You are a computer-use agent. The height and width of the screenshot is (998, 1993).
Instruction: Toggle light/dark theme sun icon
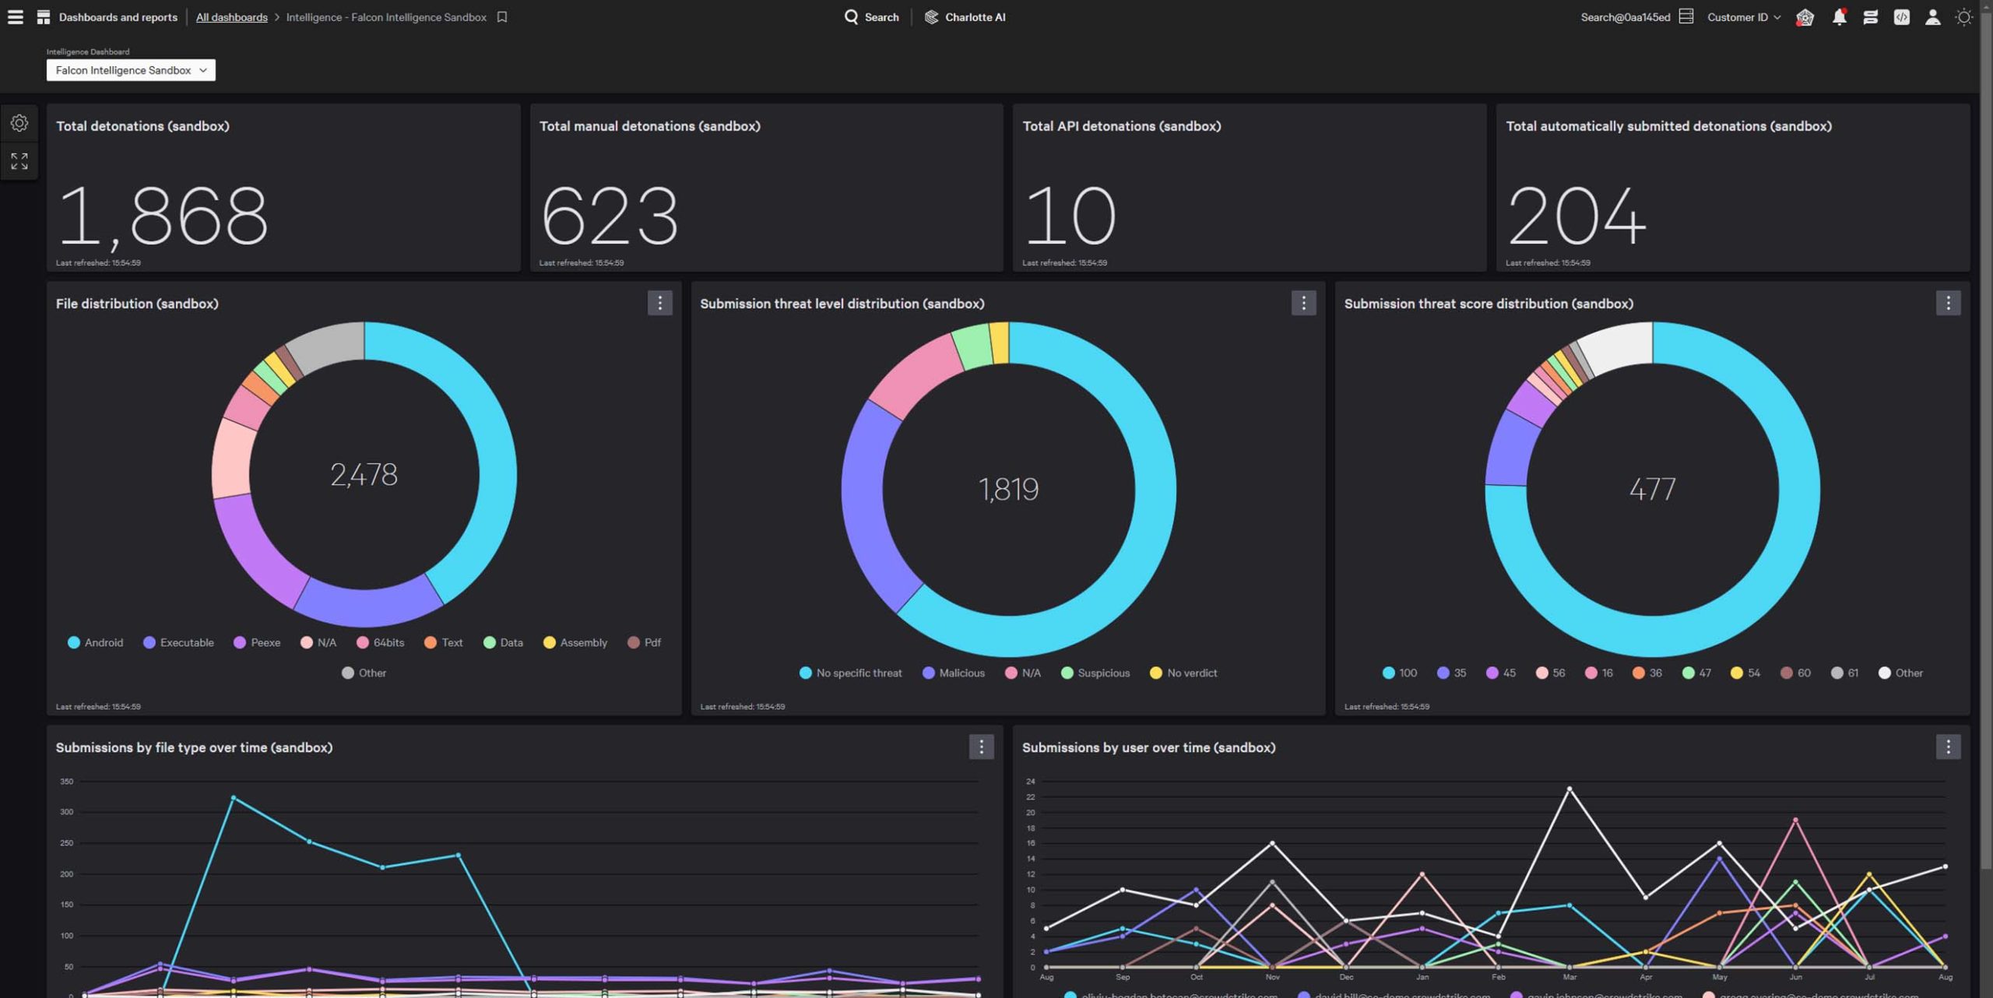tap(1964, 17)
